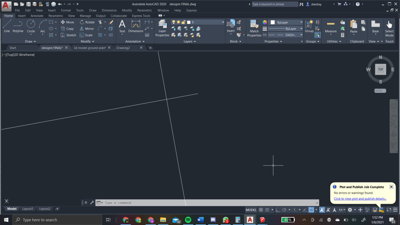Click the Rotate command

[x=87, y=22]
